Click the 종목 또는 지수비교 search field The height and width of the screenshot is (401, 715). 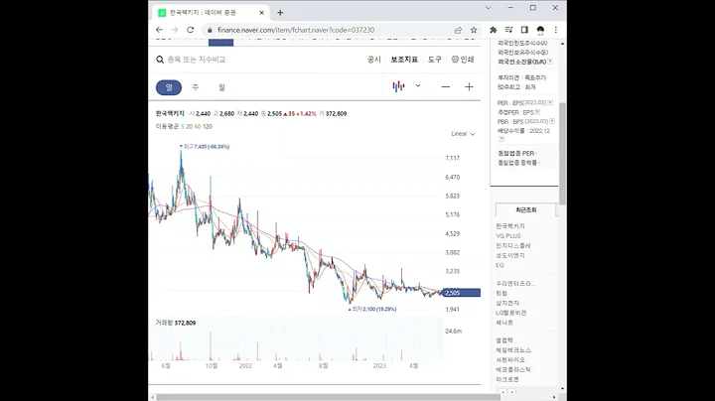197,60
